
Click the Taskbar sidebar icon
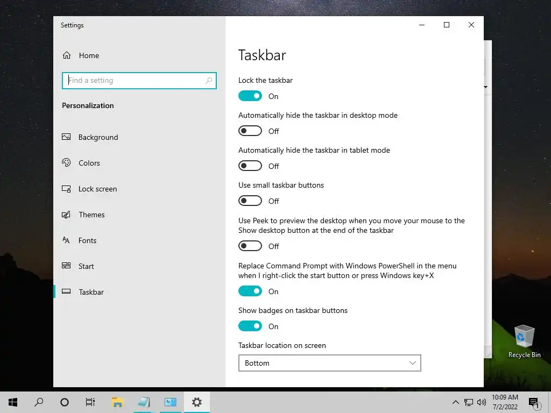pos(66,291)
